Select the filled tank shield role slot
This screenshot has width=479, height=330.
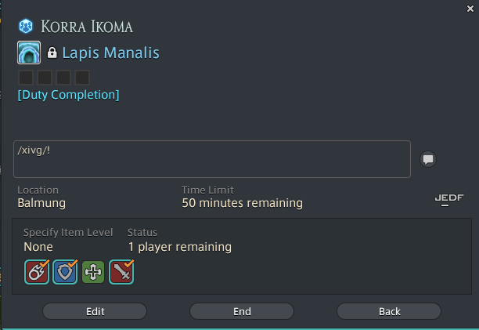click(65, 272)
